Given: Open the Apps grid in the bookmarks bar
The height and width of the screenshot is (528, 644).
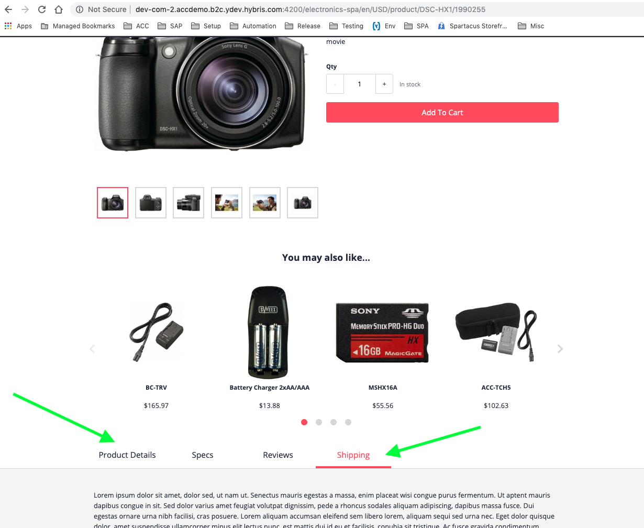Looking at the screenshot, I should tap(18, 26).
